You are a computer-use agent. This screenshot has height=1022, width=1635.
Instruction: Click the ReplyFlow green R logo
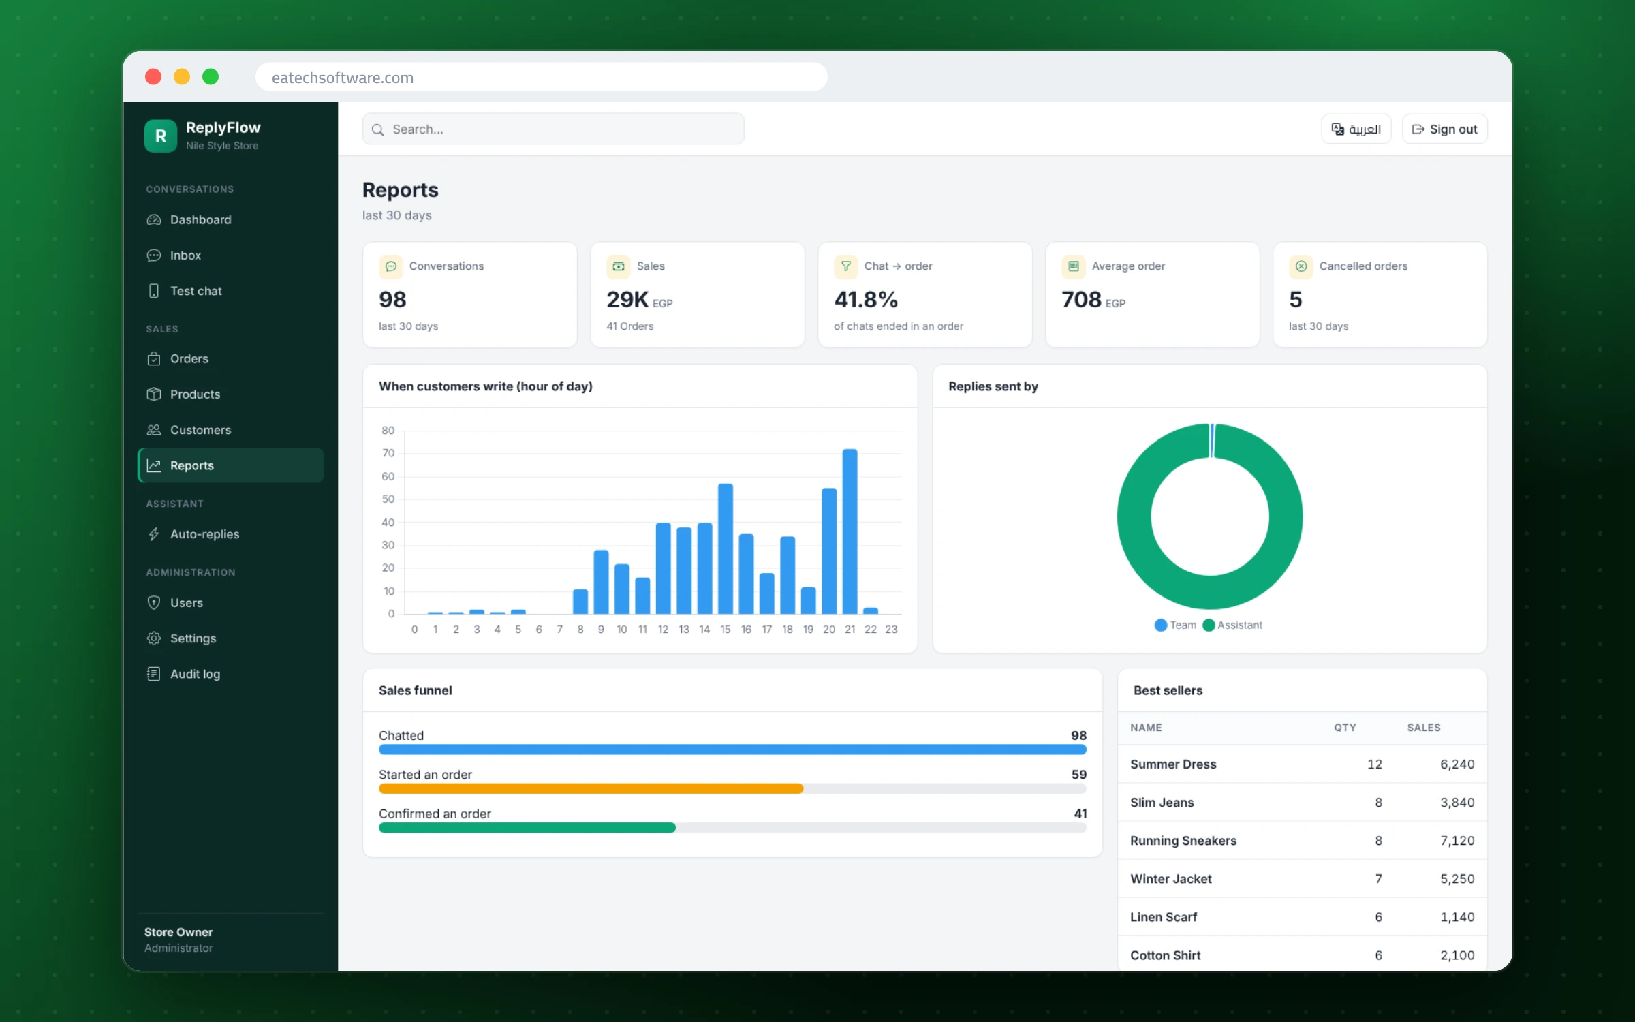pyautogui.click(x=160, y=136)
